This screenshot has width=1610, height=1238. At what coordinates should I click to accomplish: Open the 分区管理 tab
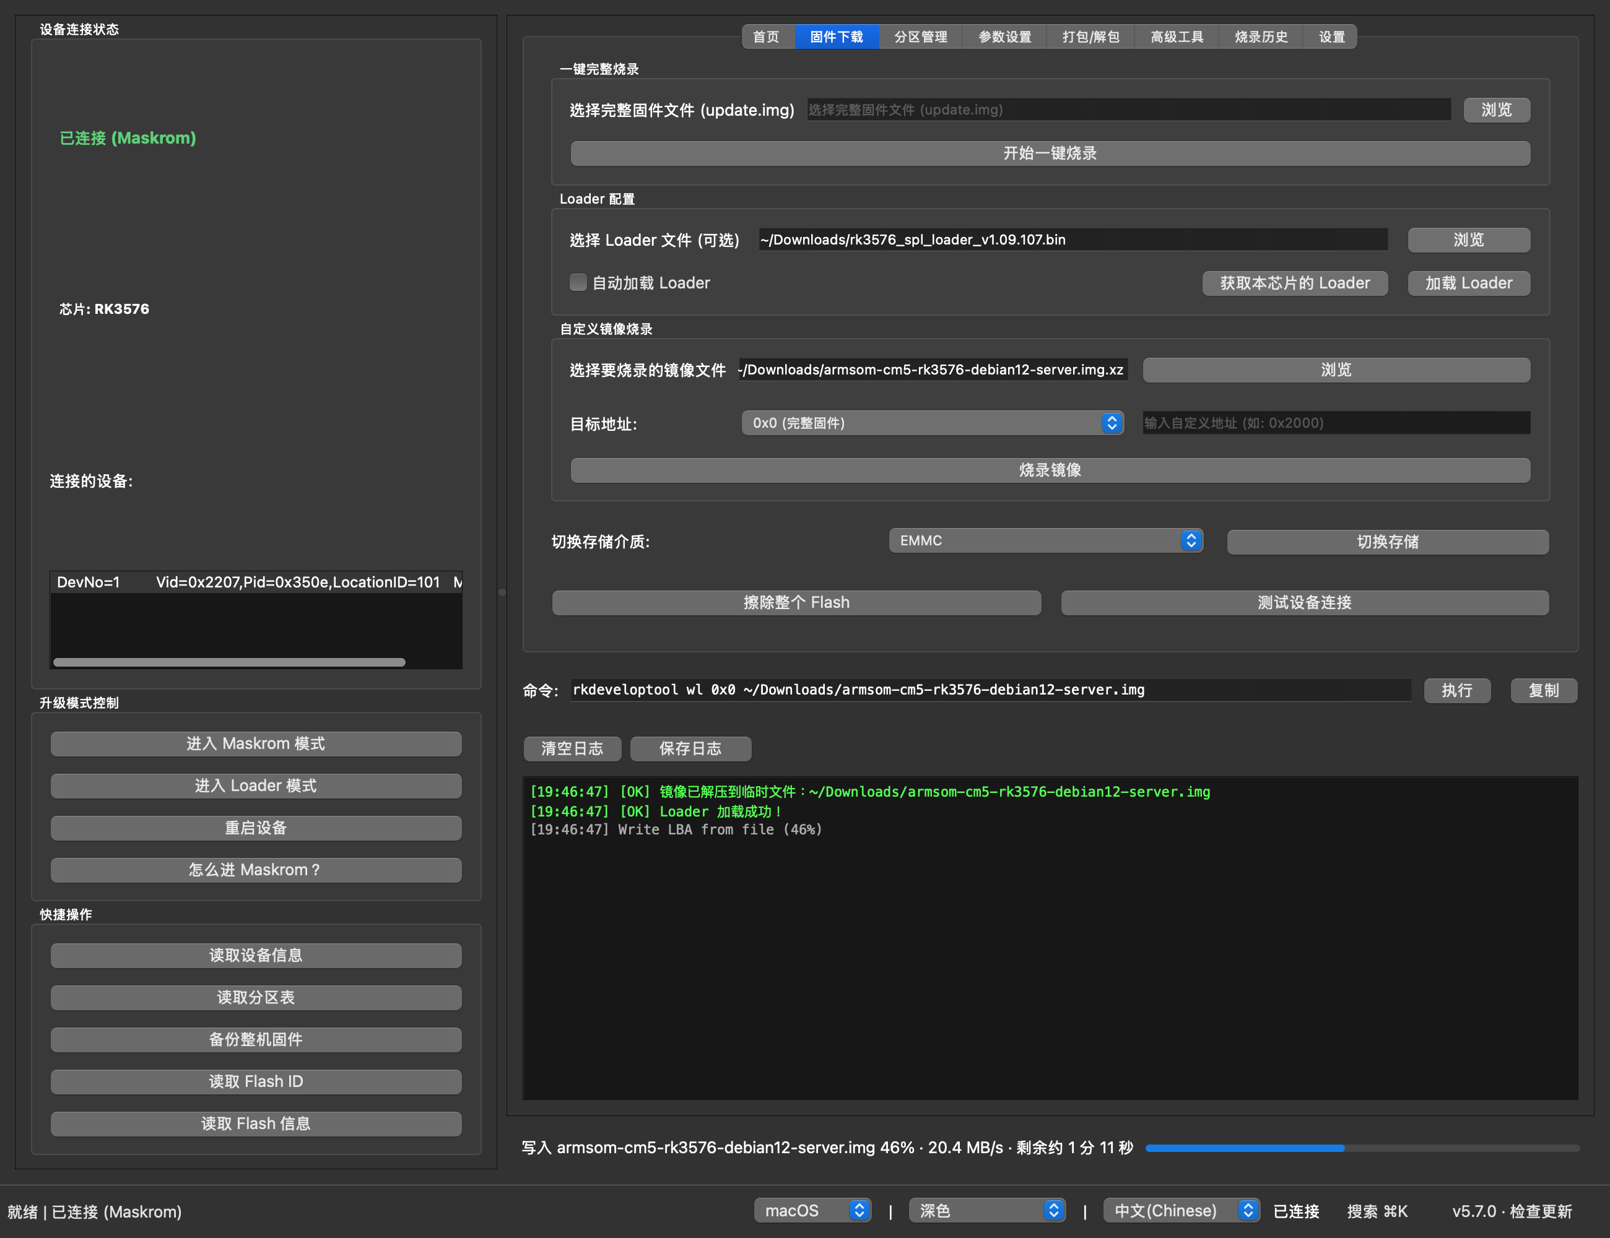pos(921,37)
